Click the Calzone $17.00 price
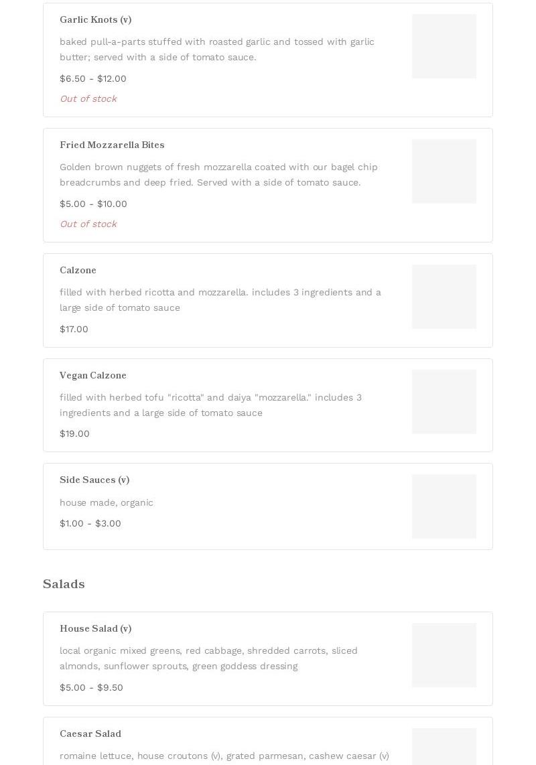 74,330
